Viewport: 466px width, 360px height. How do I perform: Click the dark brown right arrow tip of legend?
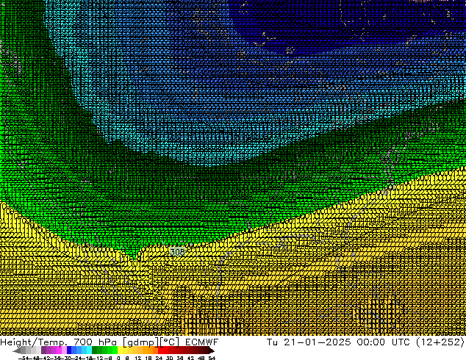[x=212, y=350]
